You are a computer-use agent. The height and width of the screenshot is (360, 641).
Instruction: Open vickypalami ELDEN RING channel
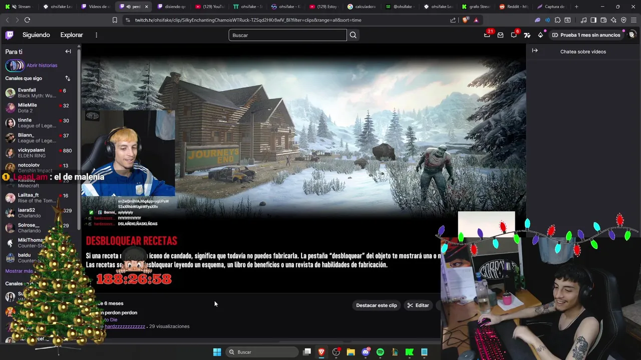[x=40, y=153]
